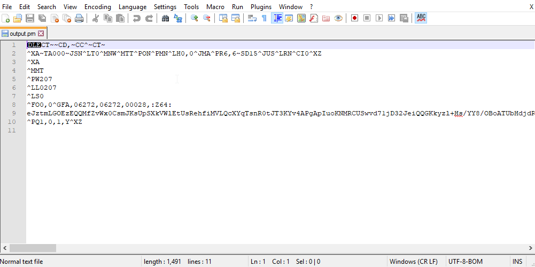
Task: Open the Encoding menu
Action: [x=98, y=7]
